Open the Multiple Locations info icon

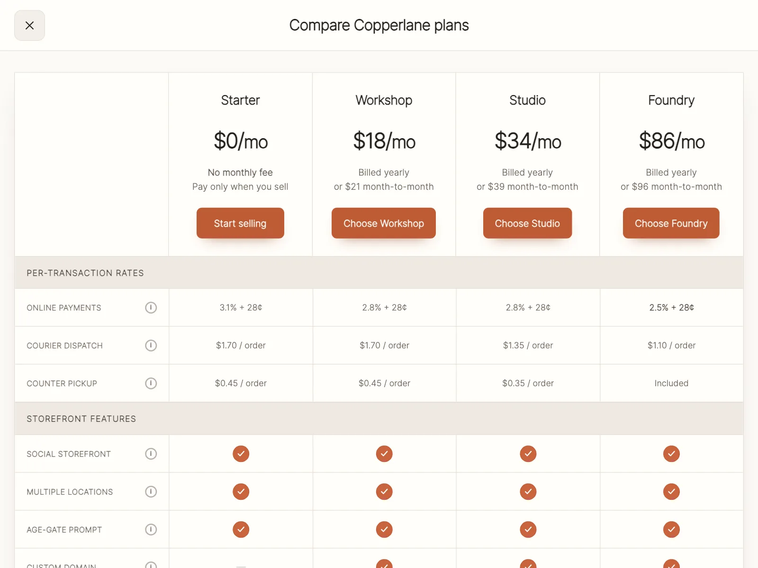[151, 492]
